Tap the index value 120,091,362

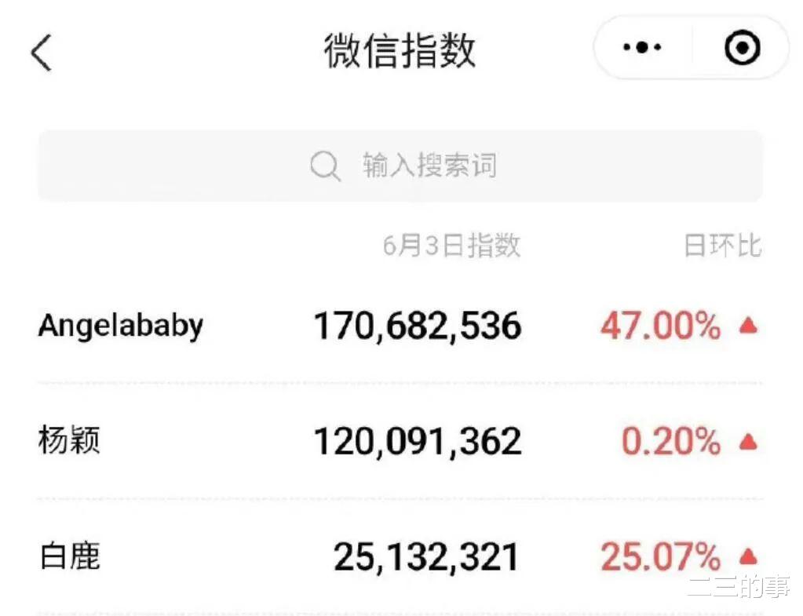point(418,441)
